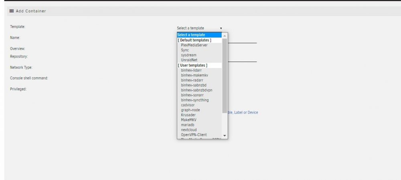
Task: Open the Select a template dropdown
Action: pyautogui.click(x=199, y=28)
